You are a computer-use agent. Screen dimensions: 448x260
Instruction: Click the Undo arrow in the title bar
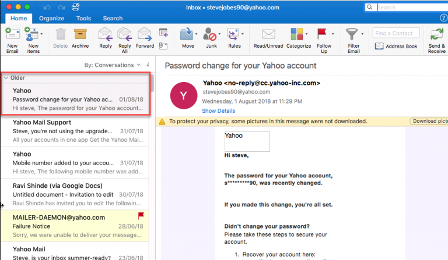(x=47, y=8)
